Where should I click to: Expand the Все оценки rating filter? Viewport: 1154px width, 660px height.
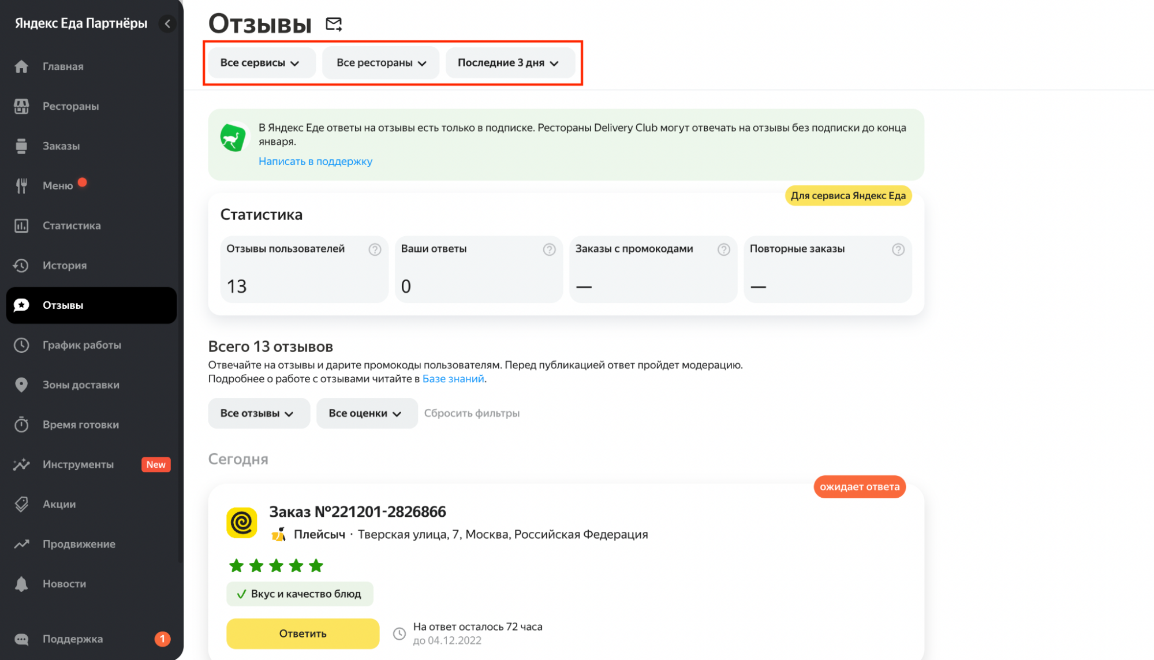(367, 413)
